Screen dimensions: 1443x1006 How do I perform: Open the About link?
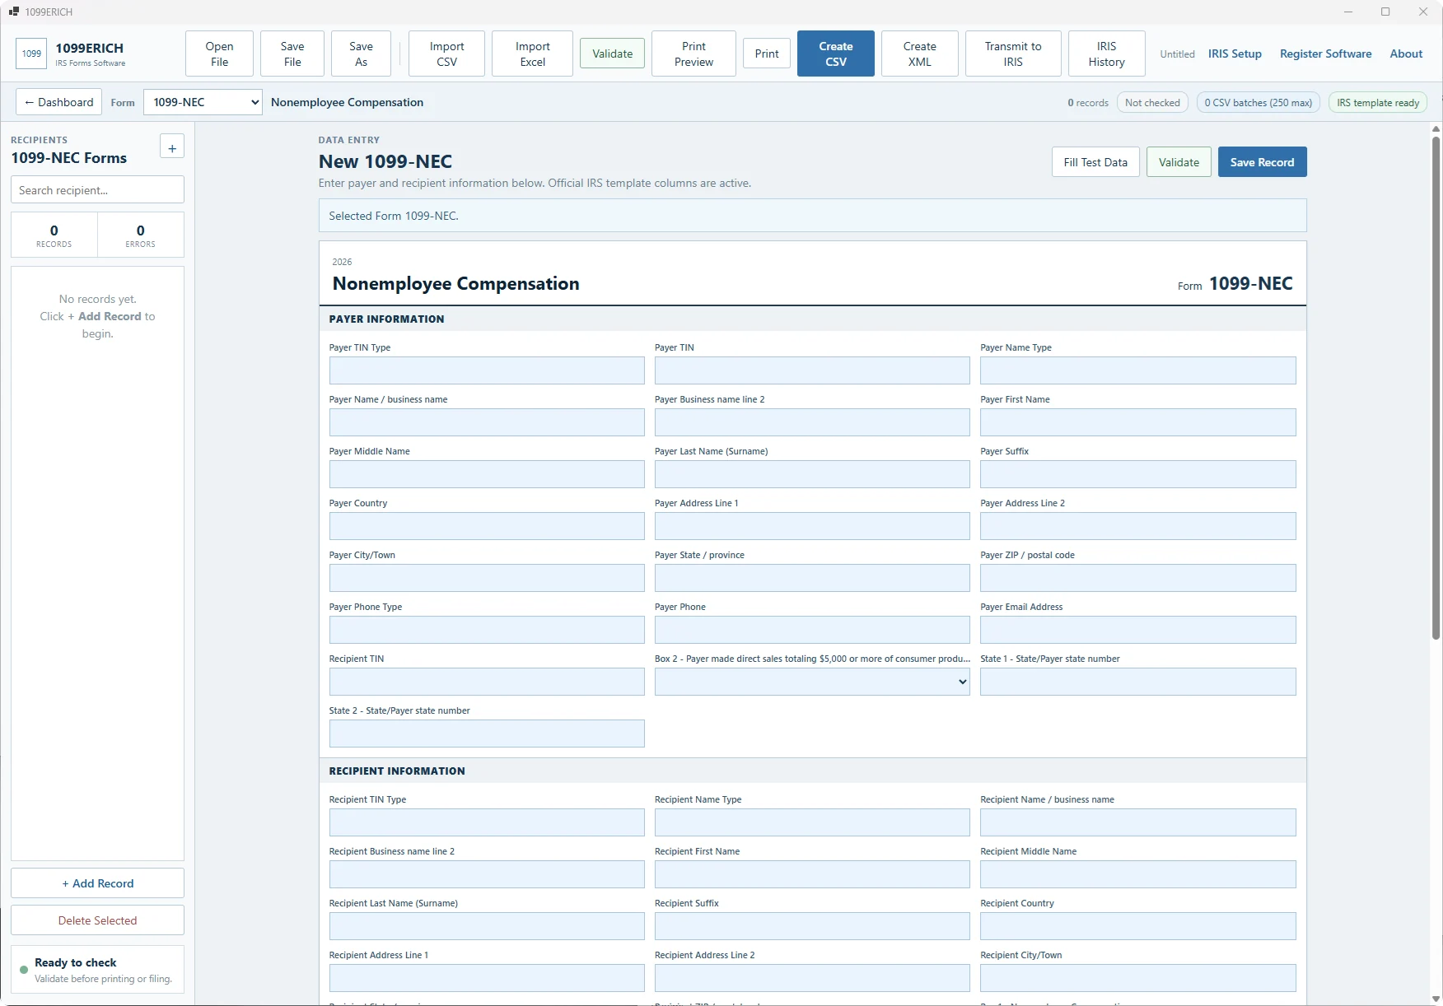pyautogui.click(x=1406, y=54)
